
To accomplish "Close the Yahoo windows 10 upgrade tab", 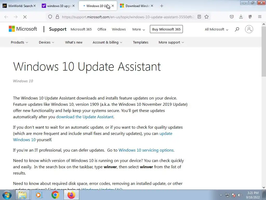I will point(74,6).
